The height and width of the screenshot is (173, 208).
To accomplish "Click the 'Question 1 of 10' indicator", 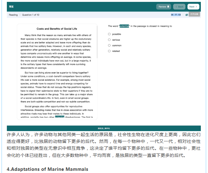I will (x=31, y=15).
